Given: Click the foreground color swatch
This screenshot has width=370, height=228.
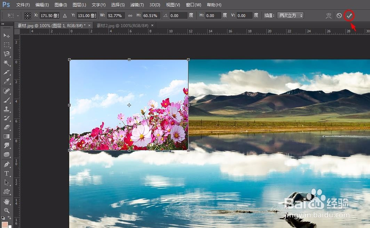Looking at the screenshot, I should (6, 224).
